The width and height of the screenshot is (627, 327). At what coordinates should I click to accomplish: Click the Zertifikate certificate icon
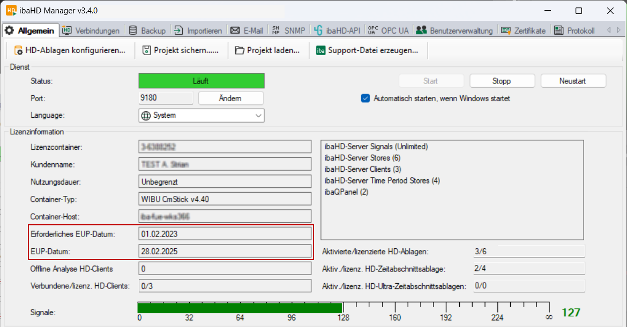[x=505, y=31]
